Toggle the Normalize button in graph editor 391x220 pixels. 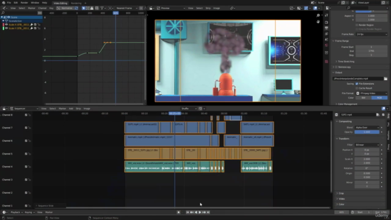click(65, 8)
